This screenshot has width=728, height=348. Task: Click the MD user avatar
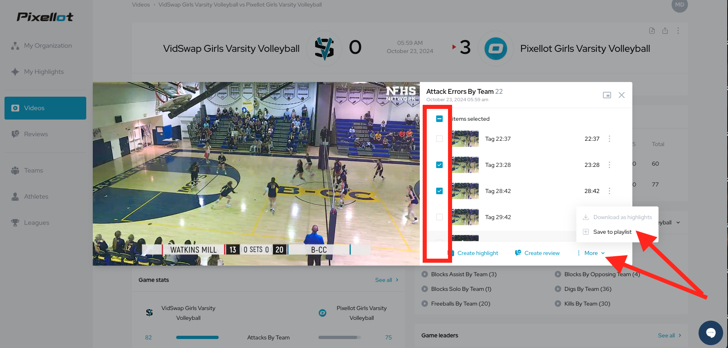(x=679, y=4)
